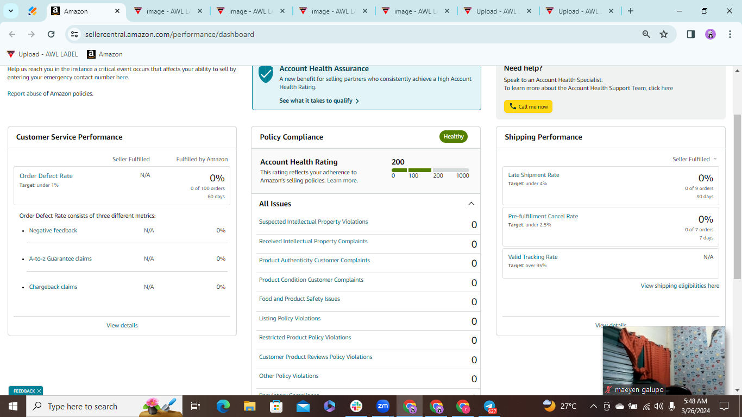Focus the address bar URL
Viewport: 742px width, 417px height.
click(169, 34)
